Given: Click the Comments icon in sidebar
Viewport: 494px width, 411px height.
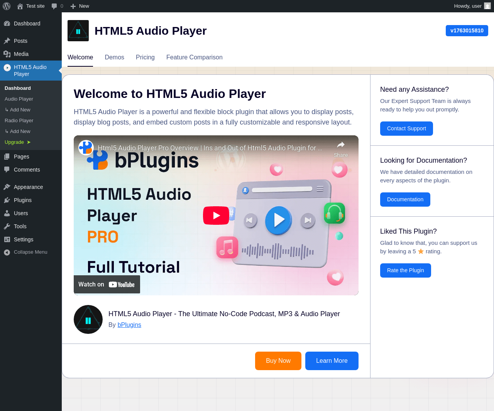Looking at the screenshot, I should click(x=7, y=170).
